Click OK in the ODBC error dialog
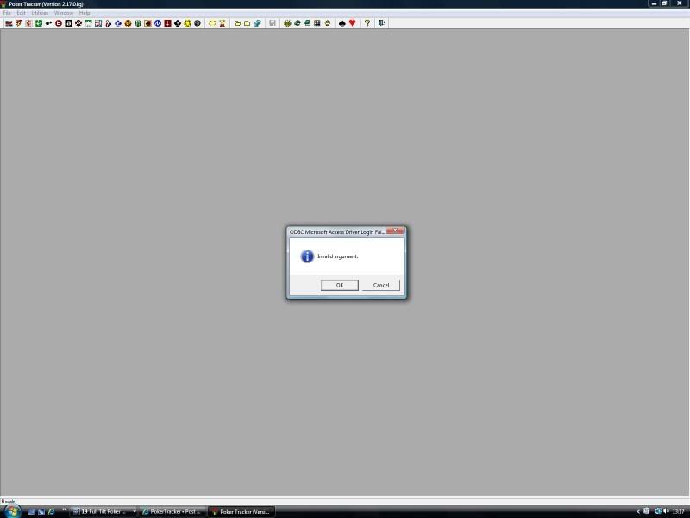 click(x=339, y=285)
